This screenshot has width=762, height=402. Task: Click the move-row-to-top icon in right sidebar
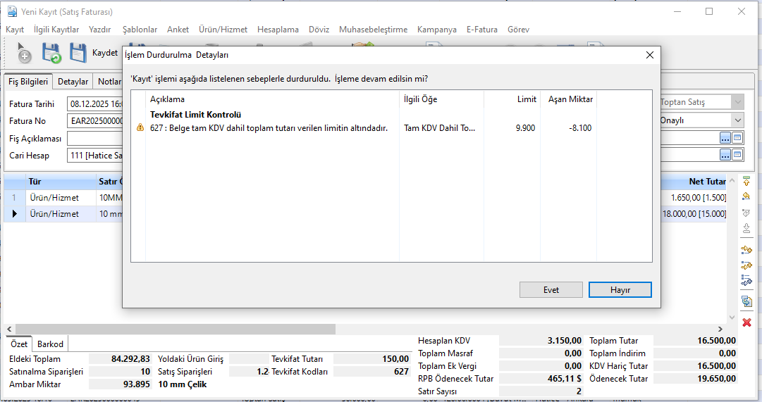pyautogui.click(x=746, y=181)
